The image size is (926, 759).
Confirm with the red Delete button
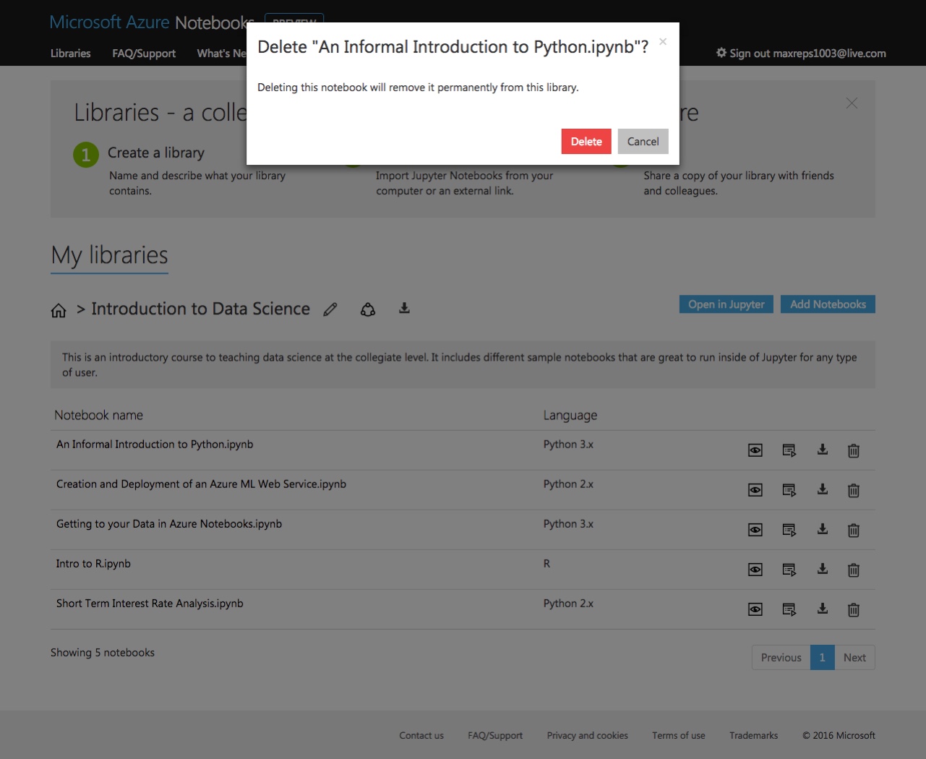pyautogui.click(x=586, y=142)
